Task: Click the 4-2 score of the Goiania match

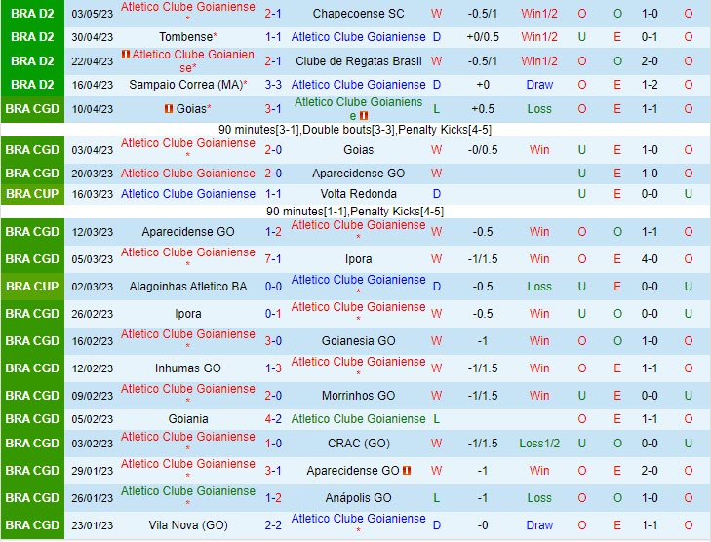Action: coord(273,419)
